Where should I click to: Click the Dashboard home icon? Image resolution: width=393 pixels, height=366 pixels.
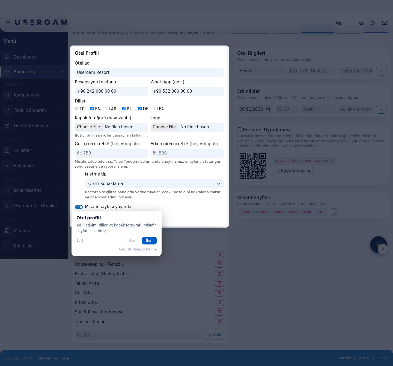pos(7,57)
